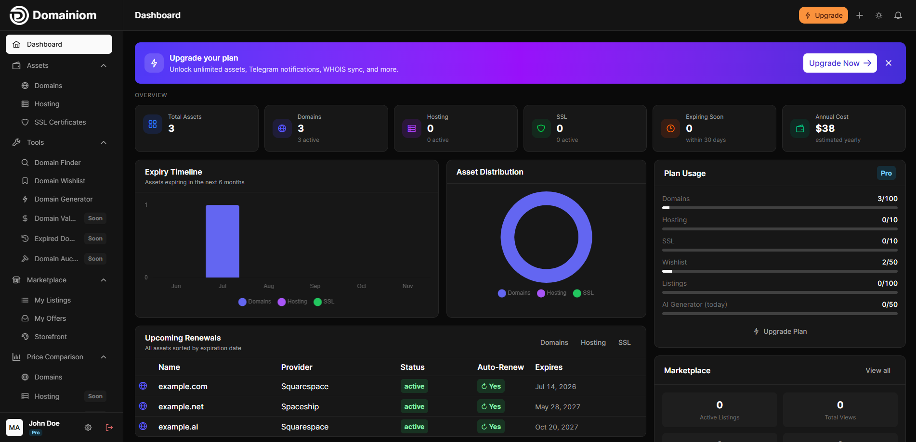Toggle Domains legend in Asset Distribution
The height and width of the screenshot is (442, 916).
pyautogui.click(x=514, y=293)
